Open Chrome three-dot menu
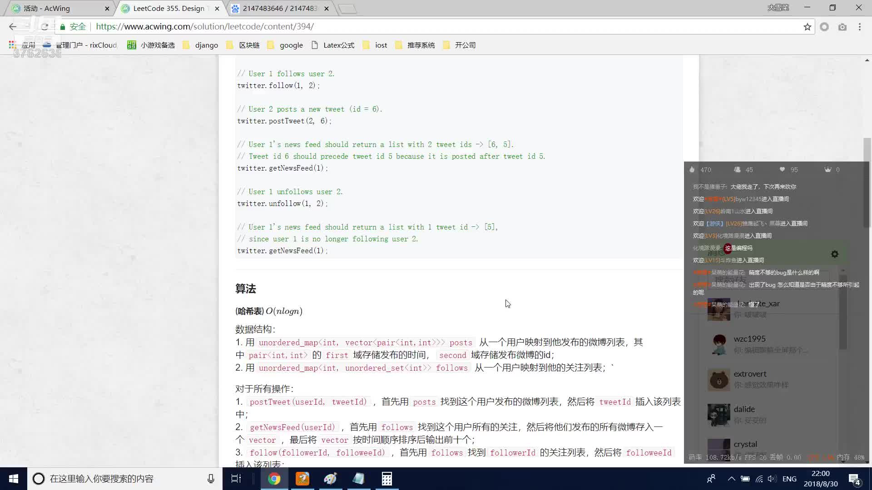The image size is (872, 490). tap(859, 27)
